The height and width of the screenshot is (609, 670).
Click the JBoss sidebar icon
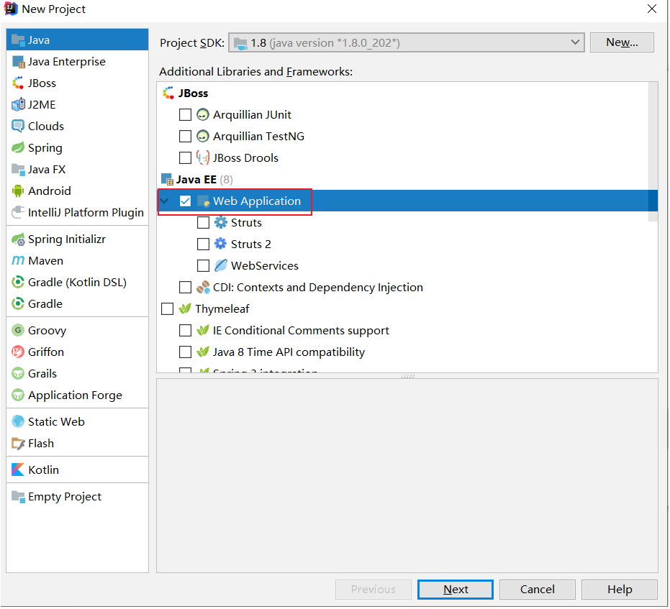[x=18, y=83]
